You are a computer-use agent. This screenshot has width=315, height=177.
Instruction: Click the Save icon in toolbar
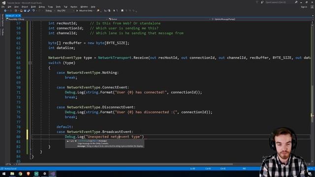click(25, 11)
